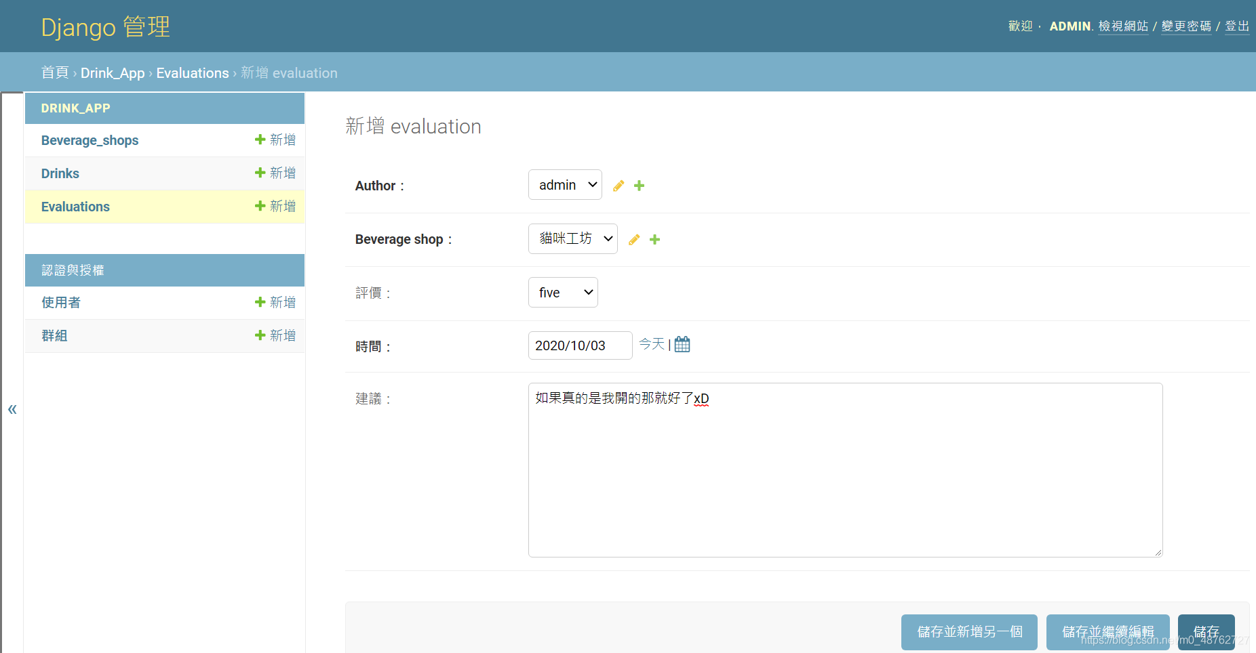The height and width of the screenshot is (653, 1256).
Task: Click the Author field label
Action: [380, 186]
